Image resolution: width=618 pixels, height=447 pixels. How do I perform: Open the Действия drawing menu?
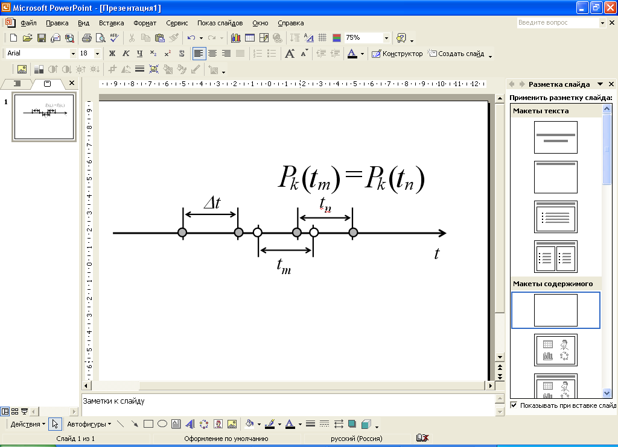(28, 424)
